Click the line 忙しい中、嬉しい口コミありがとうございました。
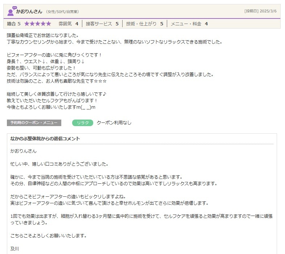285x254 pixels. pyautogui.click(x=59, y=164)
